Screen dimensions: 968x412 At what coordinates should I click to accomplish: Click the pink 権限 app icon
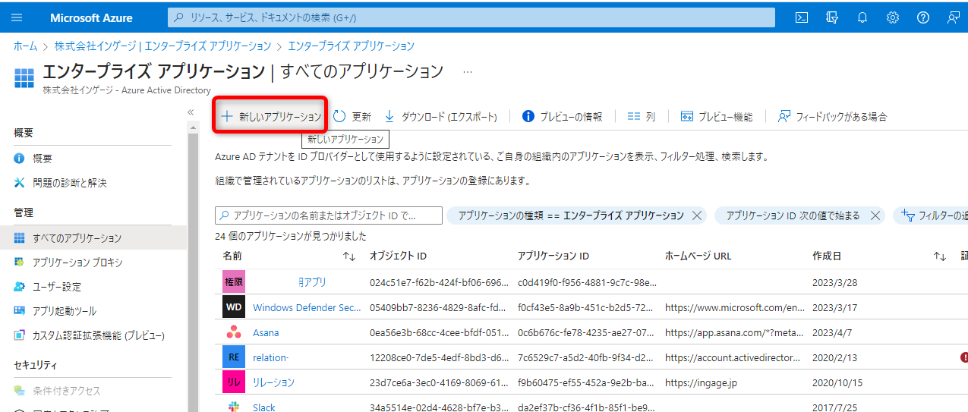234,282
